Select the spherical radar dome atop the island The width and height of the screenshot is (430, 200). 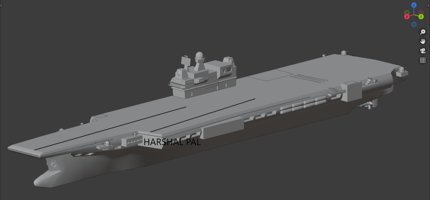coord(199,56)
